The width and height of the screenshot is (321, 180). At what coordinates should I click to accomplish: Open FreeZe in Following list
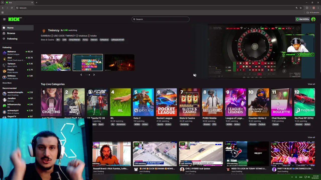coord(18,71)
